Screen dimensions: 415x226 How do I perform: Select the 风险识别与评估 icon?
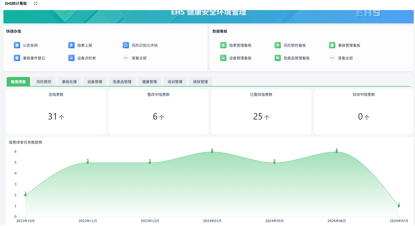(x=126, y=45)
